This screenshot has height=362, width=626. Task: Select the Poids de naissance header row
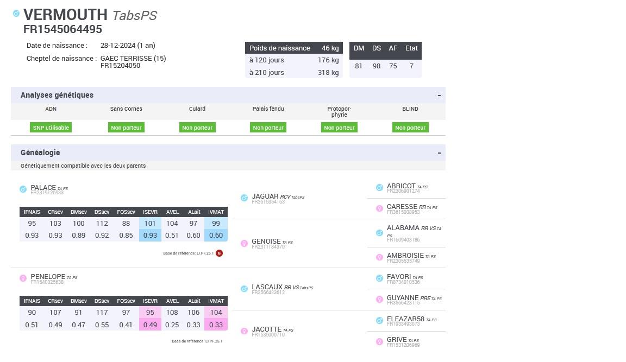tap(293, 48)
